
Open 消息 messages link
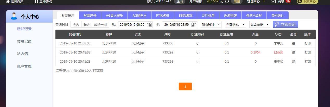281,1
